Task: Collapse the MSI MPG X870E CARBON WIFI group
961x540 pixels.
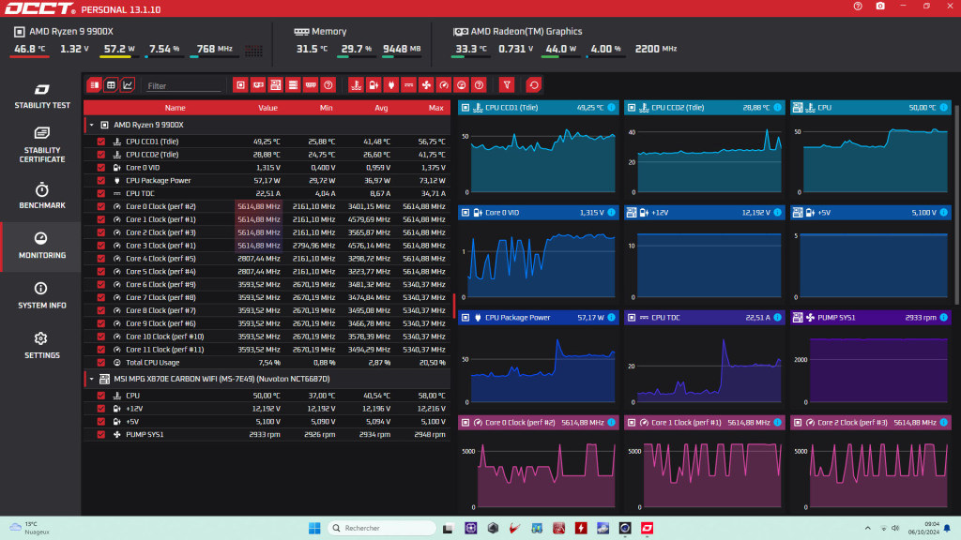Action: (91, 379)
